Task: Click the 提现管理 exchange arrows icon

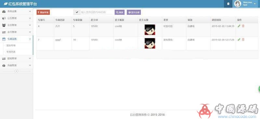Action: click(4, 59)
